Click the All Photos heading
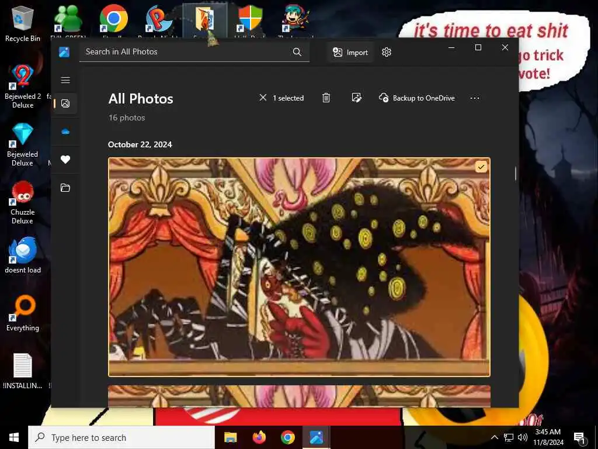 coord(141,99)
